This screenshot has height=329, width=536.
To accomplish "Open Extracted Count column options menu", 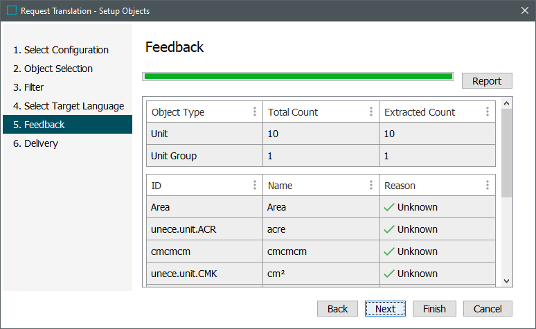I will pyautogui.click(x=488, y=112).
